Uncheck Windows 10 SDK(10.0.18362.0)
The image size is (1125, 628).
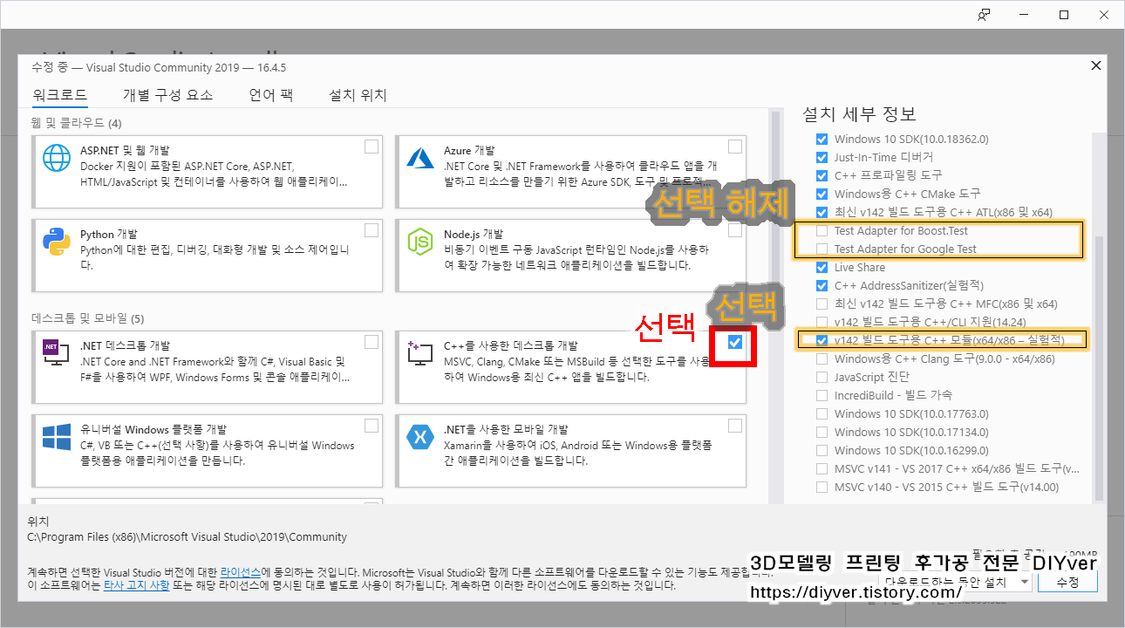[822, 139]
